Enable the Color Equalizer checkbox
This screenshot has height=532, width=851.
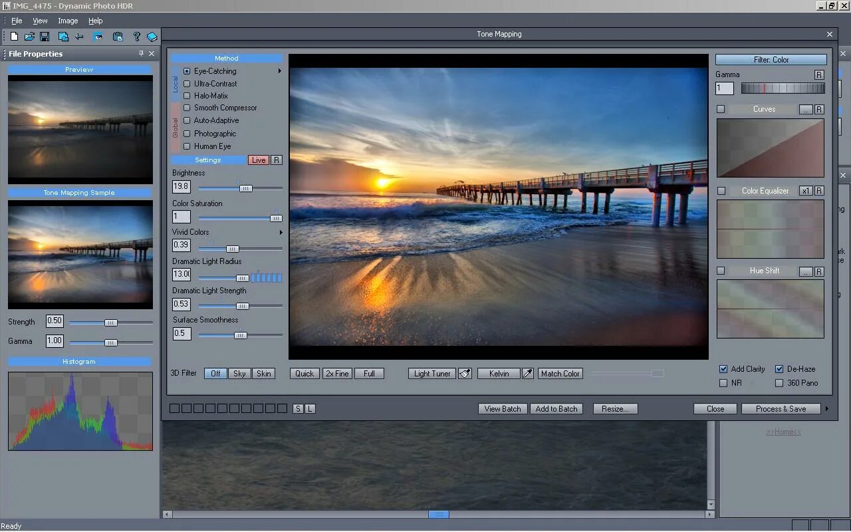coord(721,191)
